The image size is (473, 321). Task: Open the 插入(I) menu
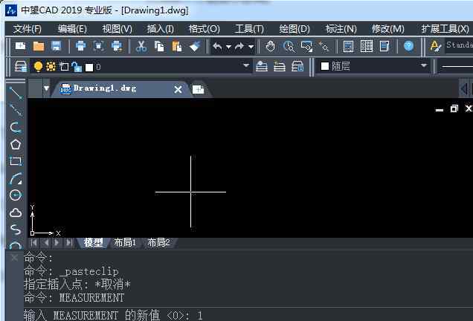pyautogui.click(x=160, y=29)
